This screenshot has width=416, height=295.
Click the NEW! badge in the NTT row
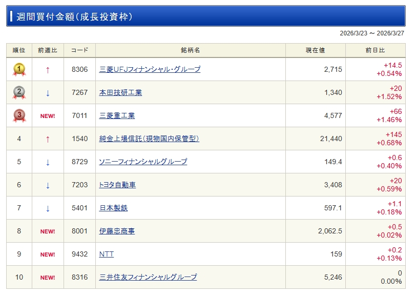pyautogui.click(x=48, y=254)
